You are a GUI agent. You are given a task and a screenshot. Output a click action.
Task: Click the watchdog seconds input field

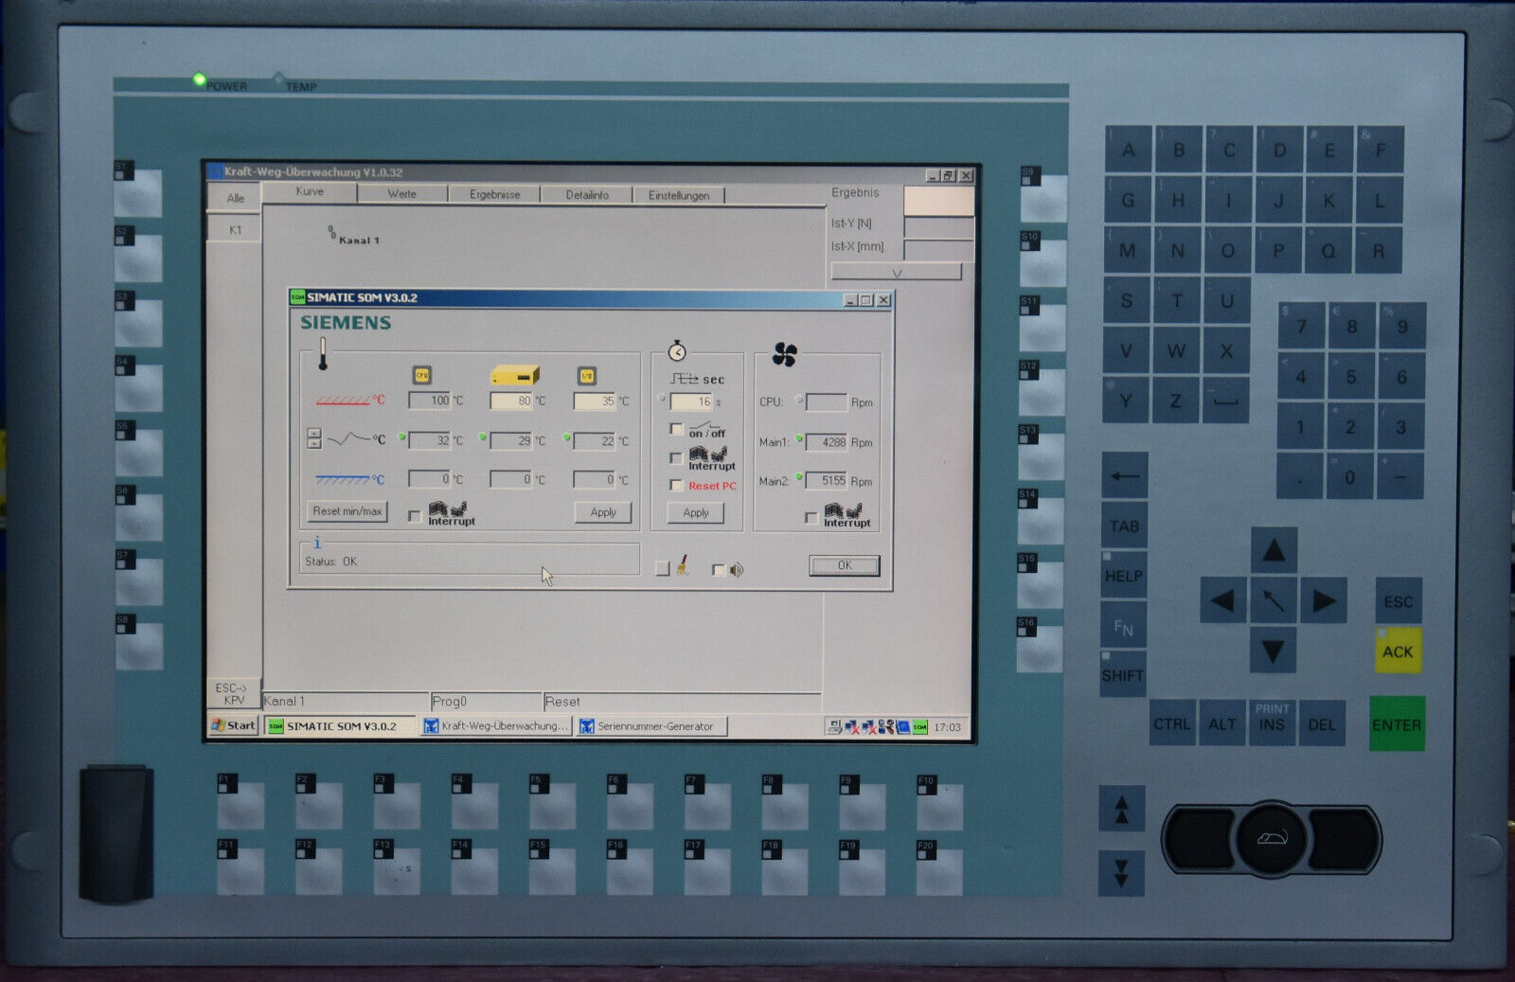[691, 402]
